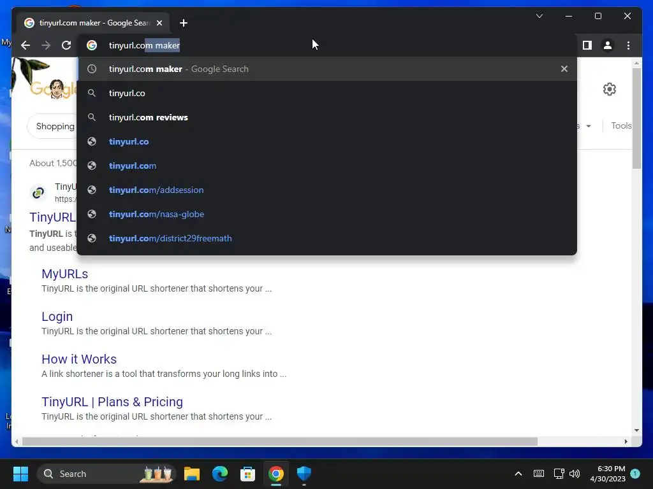Open the tinyurl.com/addsession suggestion
Viewport: 653px width, 489px height.
(x=327, y=190)
